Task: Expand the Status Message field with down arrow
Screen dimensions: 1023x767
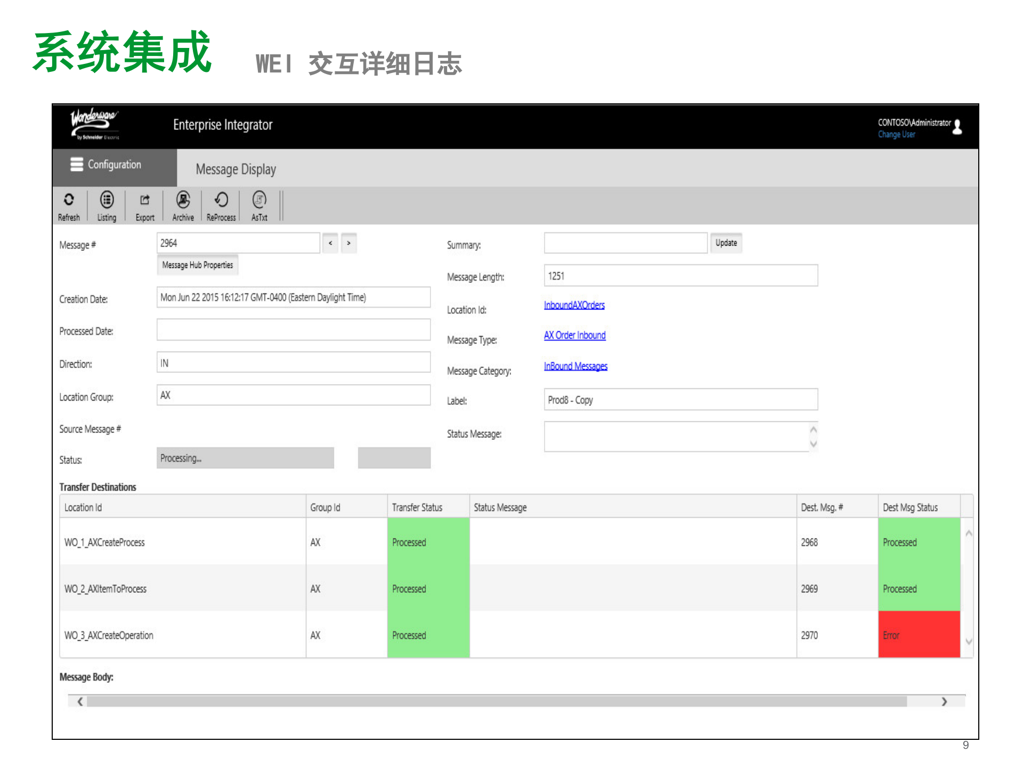Action: pos(813,444)
